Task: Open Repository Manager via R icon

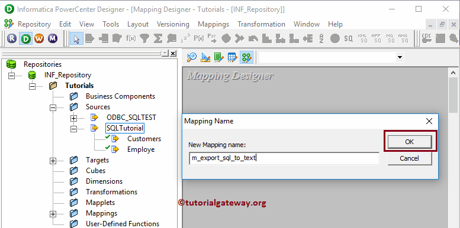Action: (12, 38)
